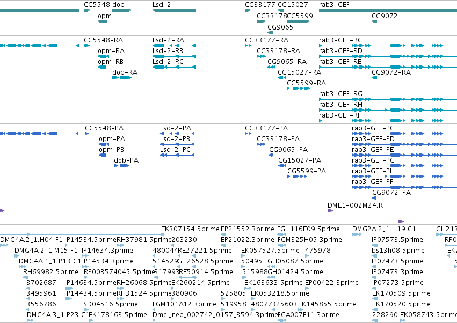The height and width of the screenshot is (323, 457).
Task: Select the opm gene arrow glyph
Action: (x=102, y=21)
